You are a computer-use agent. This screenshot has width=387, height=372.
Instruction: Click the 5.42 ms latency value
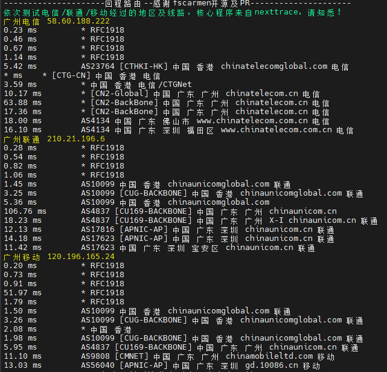pos(21,66)
